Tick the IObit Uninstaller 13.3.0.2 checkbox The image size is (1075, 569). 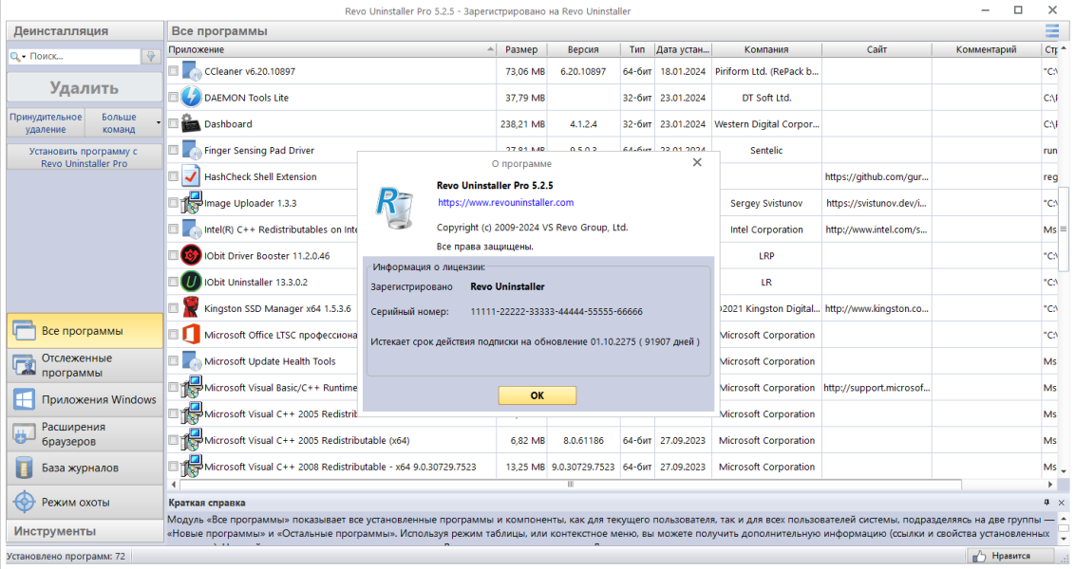click(x=174, y=282)
